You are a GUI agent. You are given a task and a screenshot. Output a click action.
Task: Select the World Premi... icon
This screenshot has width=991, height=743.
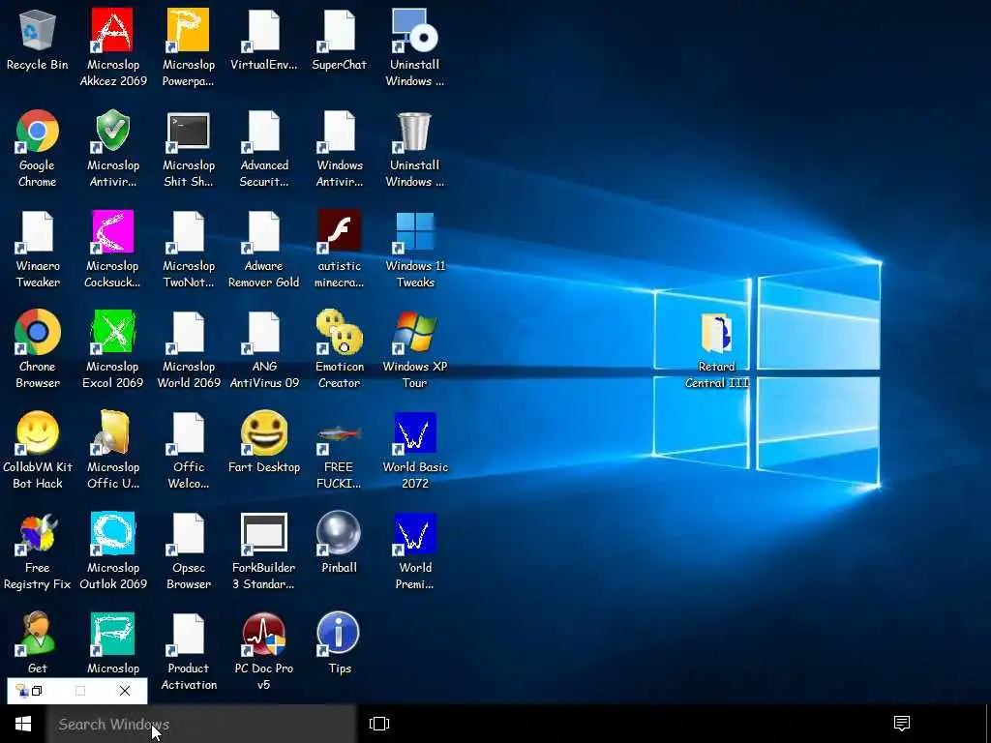click(x=414, y=550)
